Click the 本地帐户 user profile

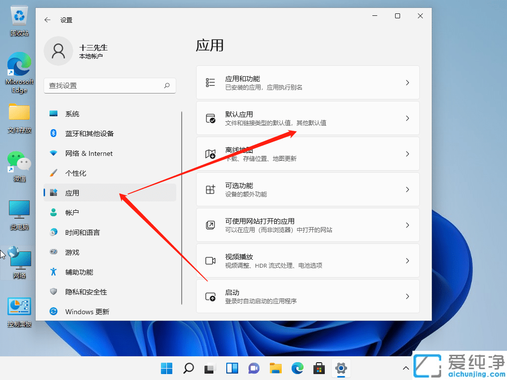point(79,50)
